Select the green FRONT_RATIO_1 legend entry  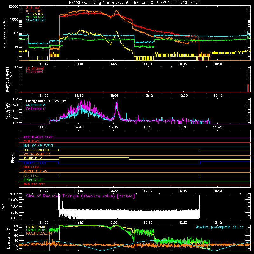point(38,230)
